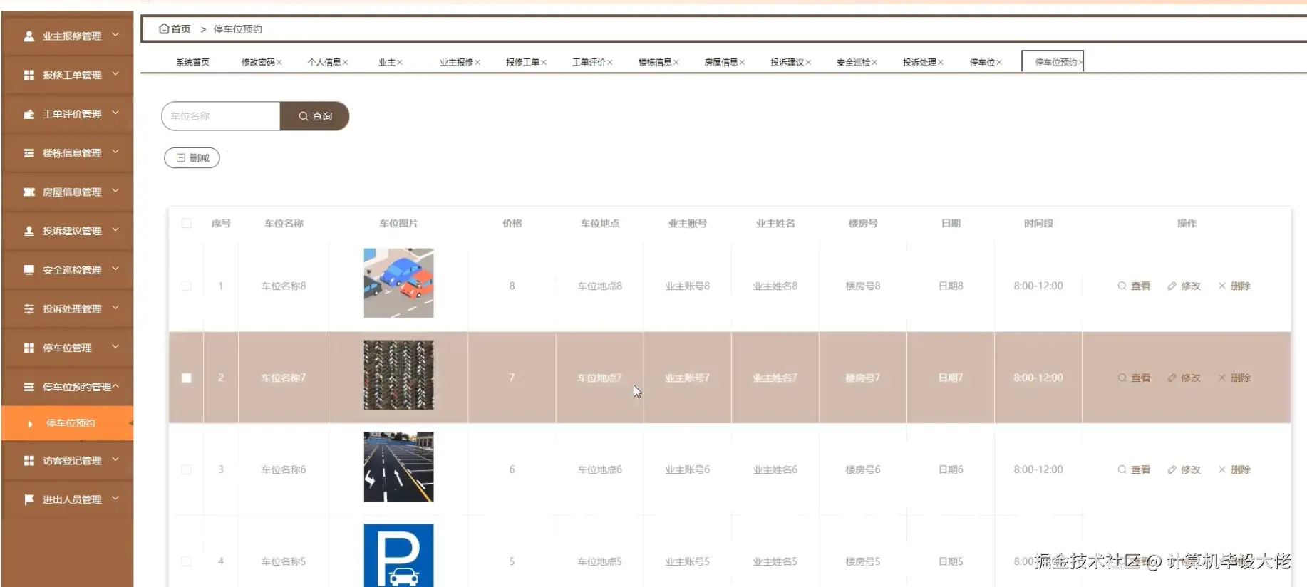The height and width of the screenshot is (587, 1307).
Task: Expand the 安全巡检管理 menu chevron
Action: tap(115, 269)
